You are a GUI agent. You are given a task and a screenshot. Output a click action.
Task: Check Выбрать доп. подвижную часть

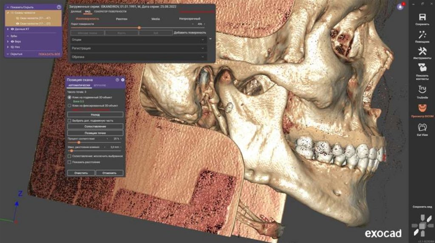[x=69, y=121]
